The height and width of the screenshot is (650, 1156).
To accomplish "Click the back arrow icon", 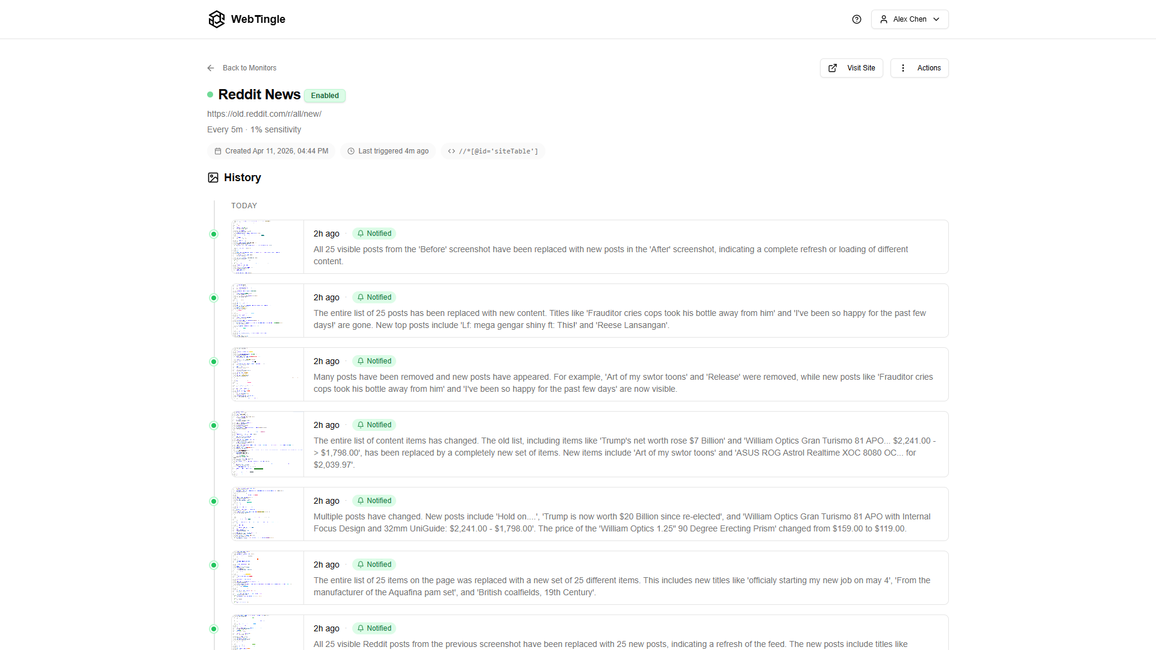I will [211, 68].
